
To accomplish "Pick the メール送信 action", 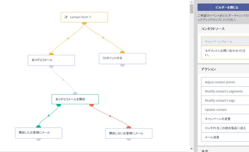I will point(225,137).
